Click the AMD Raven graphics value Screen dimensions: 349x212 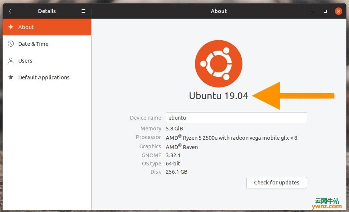(182, 147)
